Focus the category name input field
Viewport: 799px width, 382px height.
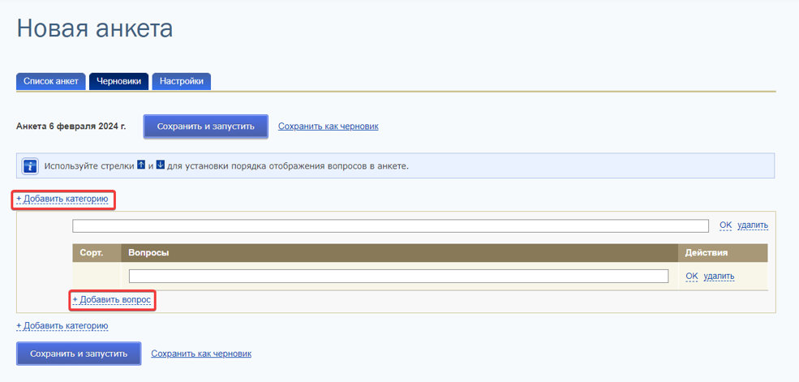(x=390, y=225)
